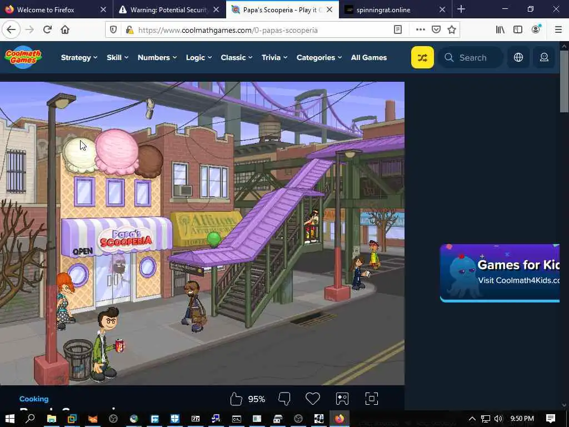Image resolution: width=569 pixels, height=427 pixels.
Task: Toggle the Firefox sidebar
Action: point(518,30)
